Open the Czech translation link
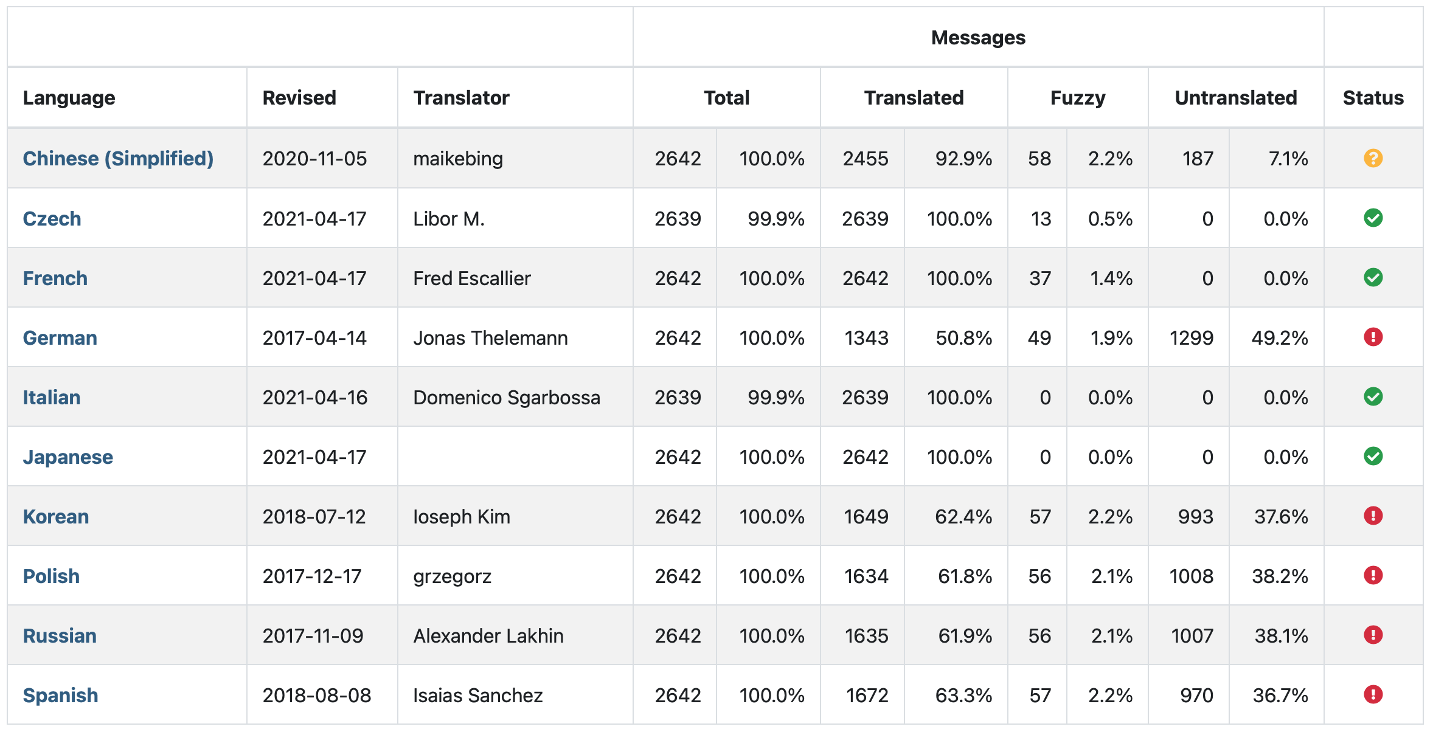Screen dimensions: 1433x732 [52, 218]
